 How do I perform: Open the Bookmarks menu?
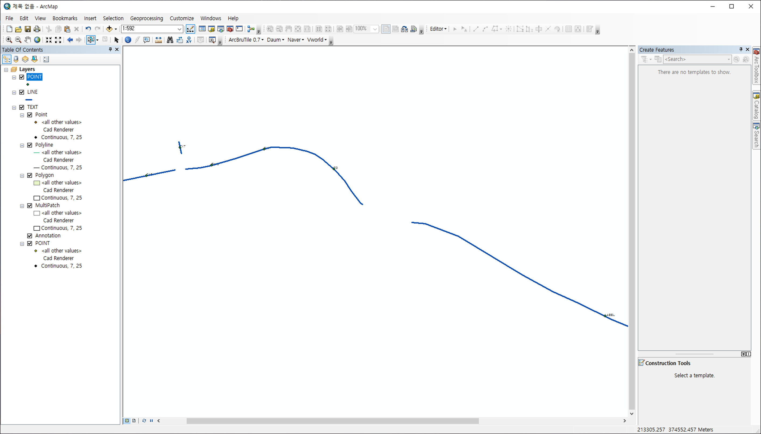click(65, 18)
